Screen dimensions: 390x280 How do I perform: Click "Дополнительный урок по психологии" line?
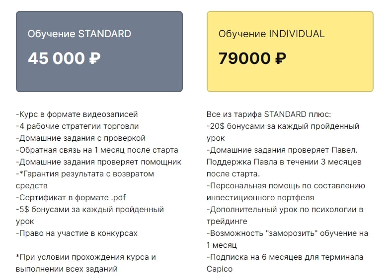click(286, 209)
